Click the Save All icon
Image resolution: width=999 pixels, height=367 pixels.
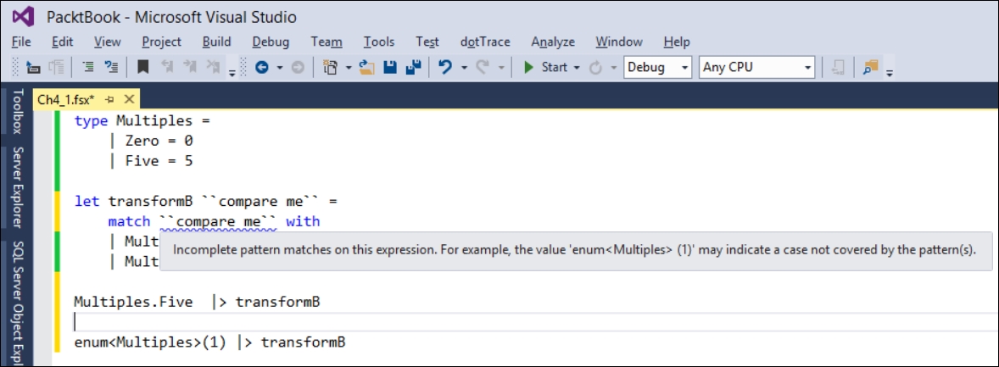click(x=414, y=67)
